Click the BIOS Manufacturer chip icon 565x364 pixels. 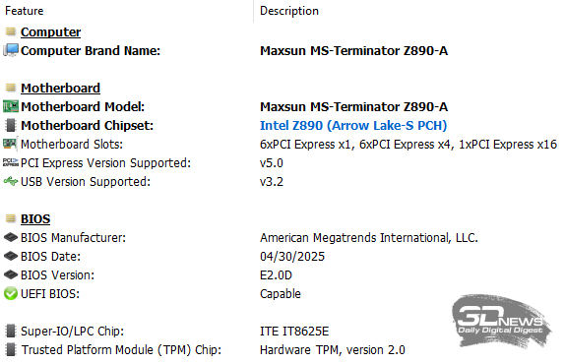11,238
